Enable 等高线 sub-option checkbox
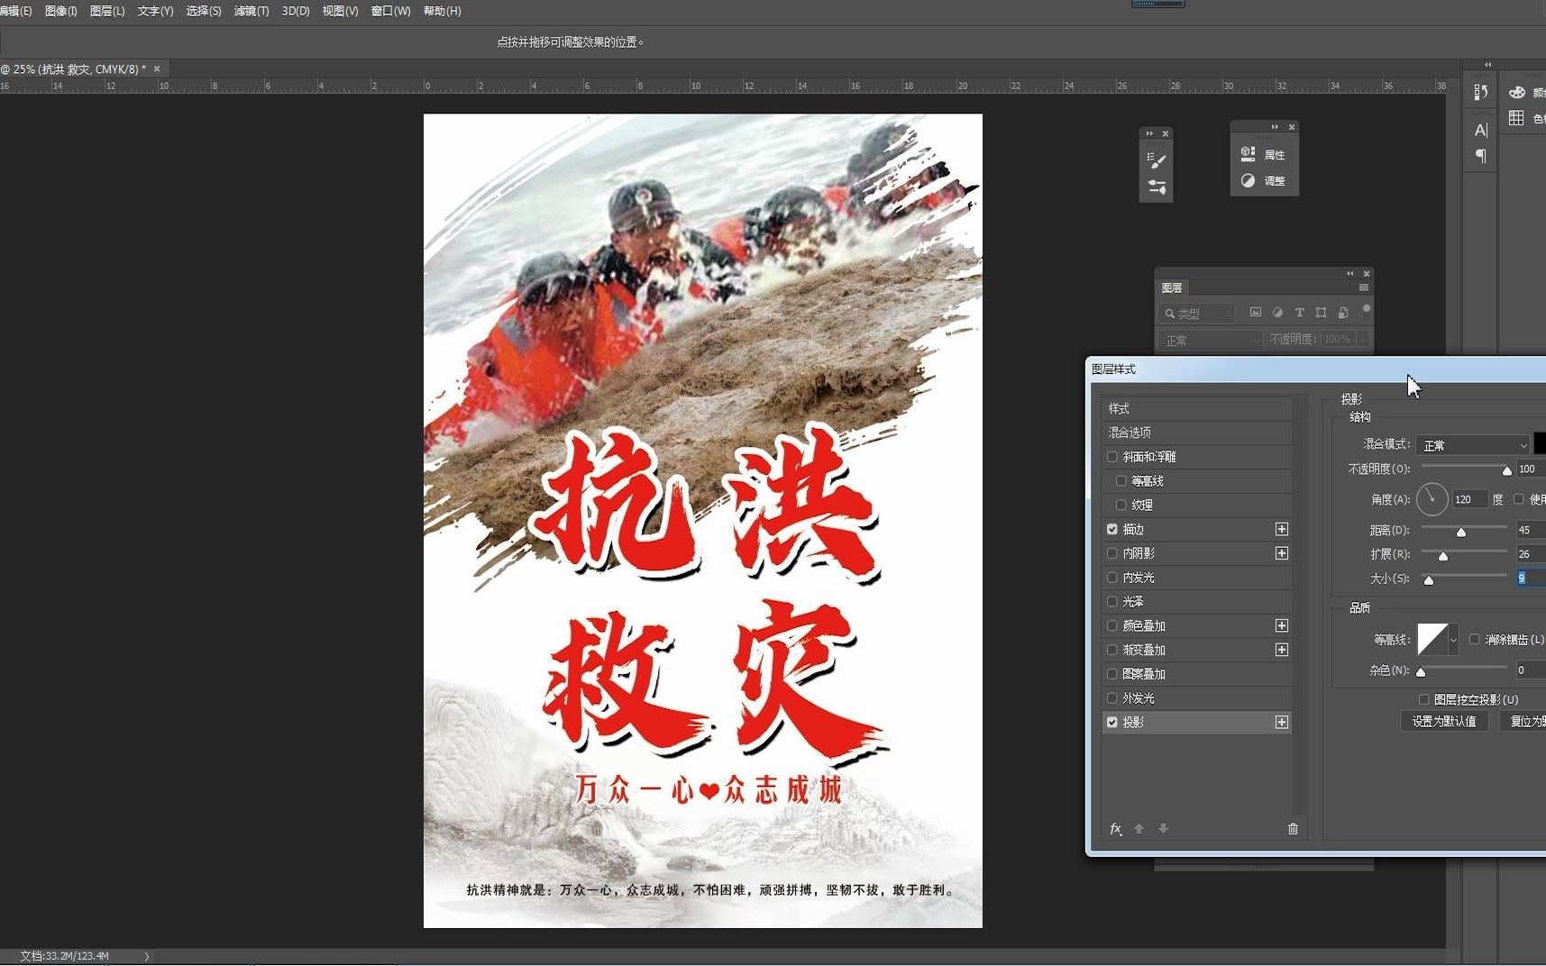1546x966 pixels. [1121, 481]
